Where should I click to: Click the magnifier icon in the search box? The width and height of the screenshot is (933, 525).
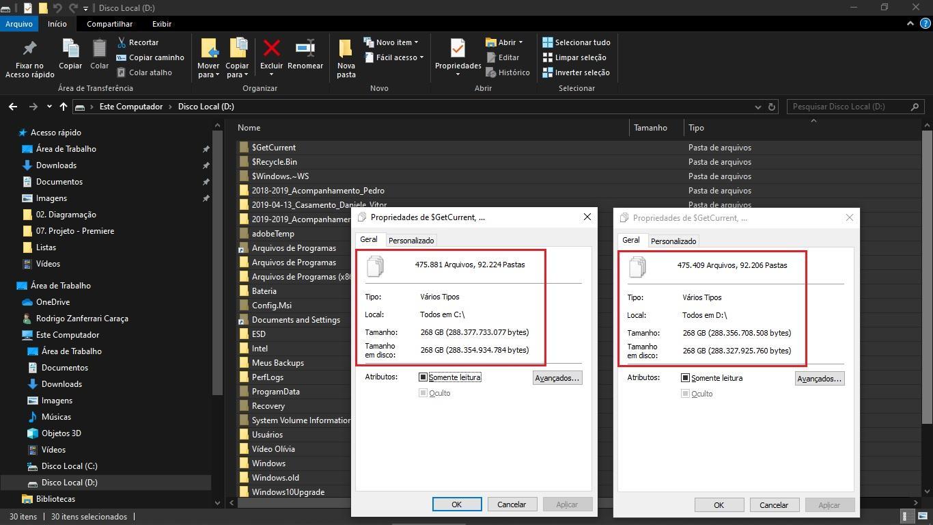[x=915, y=107]
